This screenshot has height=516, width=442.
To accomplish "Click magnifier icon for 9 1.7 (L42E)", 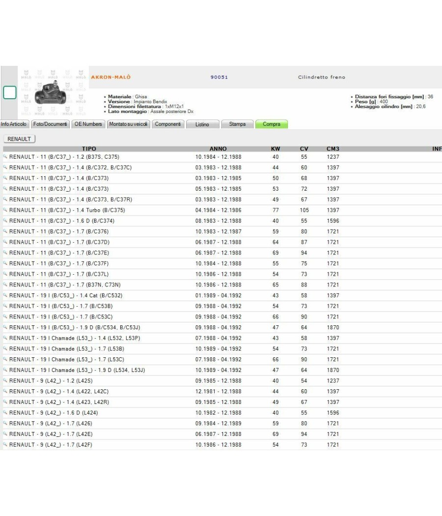I will click(5, 434).
